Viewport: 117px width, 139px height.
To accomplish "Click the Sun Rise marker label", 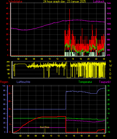I will tap(45, 127).
